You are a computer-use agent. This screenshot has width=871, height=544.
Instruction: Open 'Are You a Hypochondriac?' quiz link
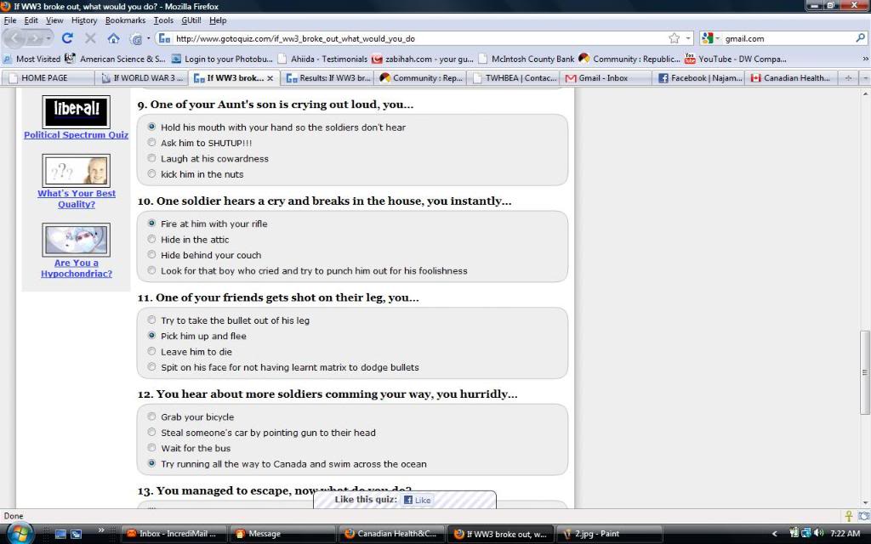pos(76,268)
